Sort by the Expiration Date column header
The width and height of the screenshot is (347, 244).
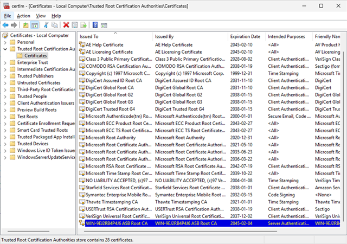pos(247,36)
